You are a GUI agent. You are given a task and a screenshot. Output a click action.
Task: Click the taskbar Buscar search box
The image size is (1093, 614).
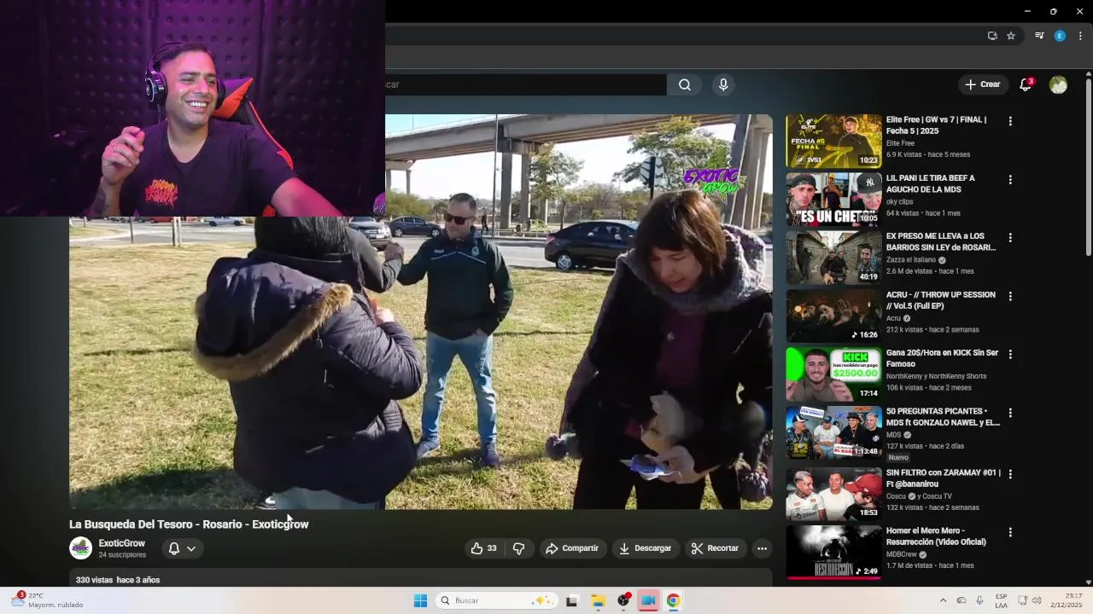click(x=496, y=600)
